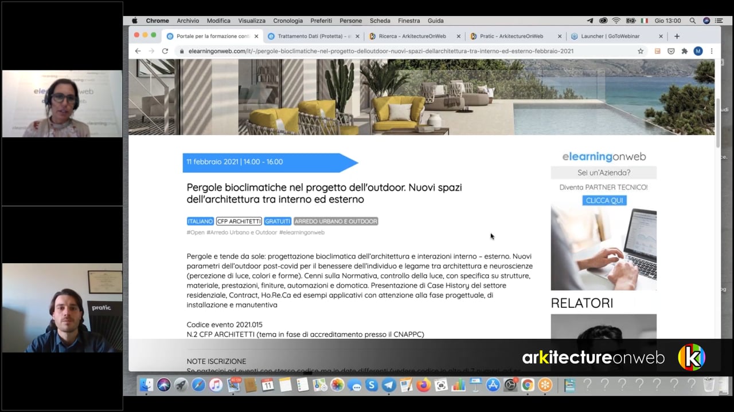Open the Numbers chart icon in the Dock
This screenshot has width=734, height=412.
click(458, 385)
